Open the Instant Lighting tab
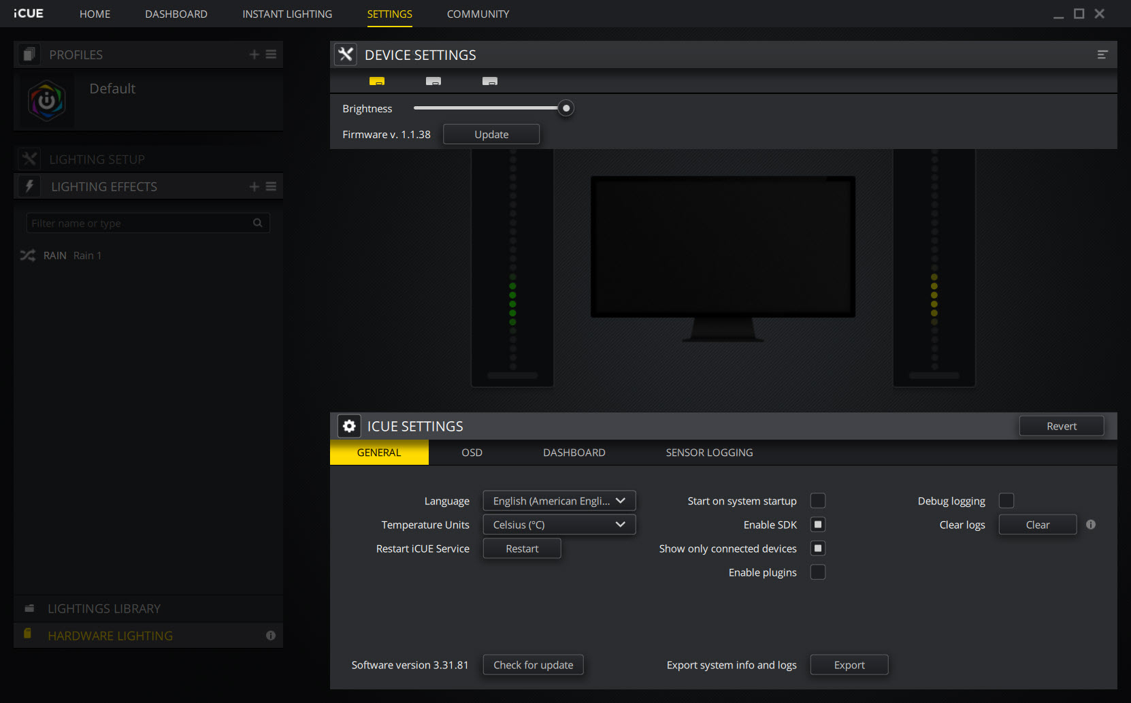Screen dimensions: 1131x703 pos(287,14)
